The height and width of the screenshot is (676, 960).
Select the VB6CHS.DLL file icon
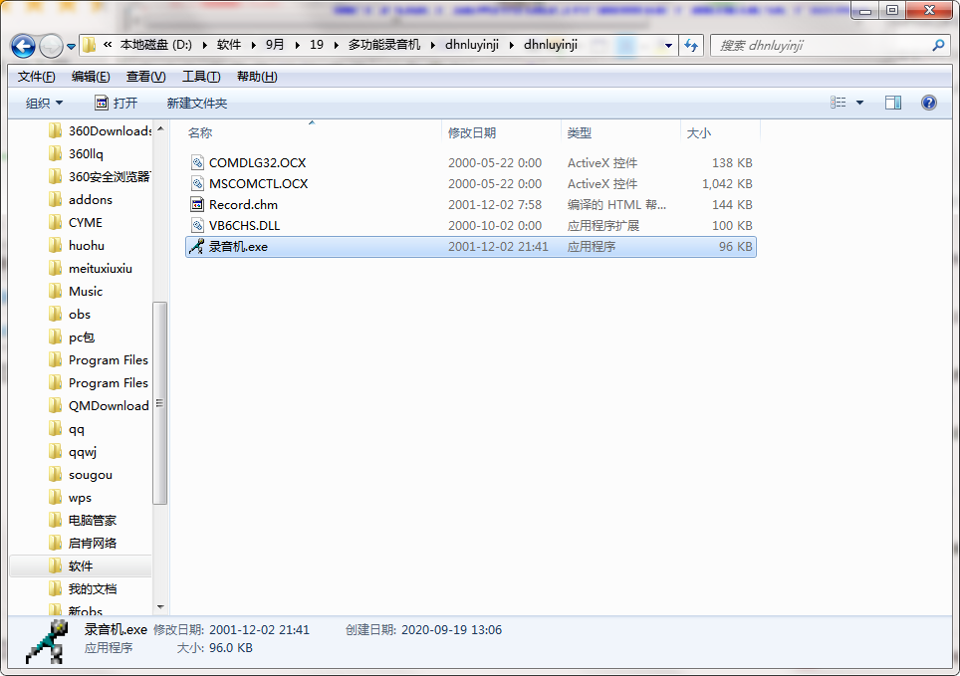195,225
